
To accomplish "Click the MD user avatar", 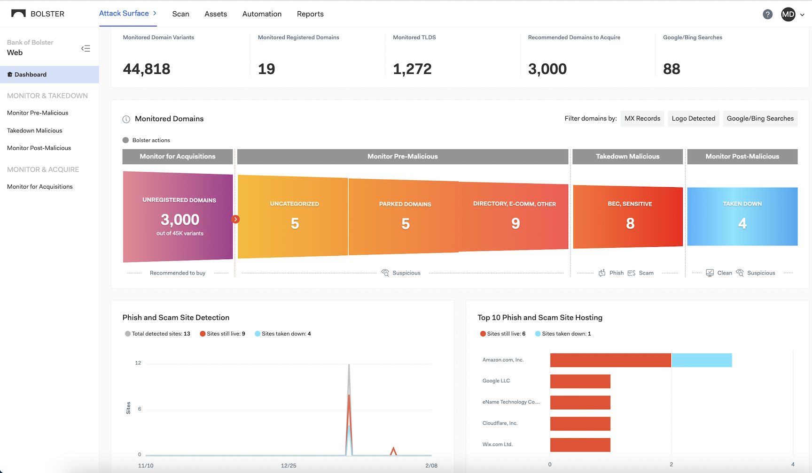I will click(788, 14).
